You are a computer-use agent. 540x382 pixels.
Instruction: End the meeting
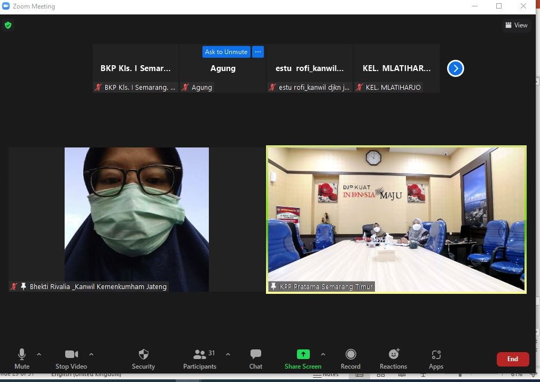(x=512, y=359)
